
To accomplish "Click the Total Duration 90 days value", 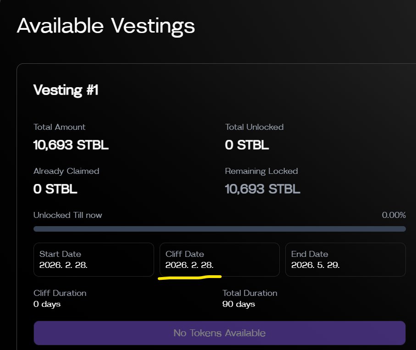I will click(x=239, y=304).
